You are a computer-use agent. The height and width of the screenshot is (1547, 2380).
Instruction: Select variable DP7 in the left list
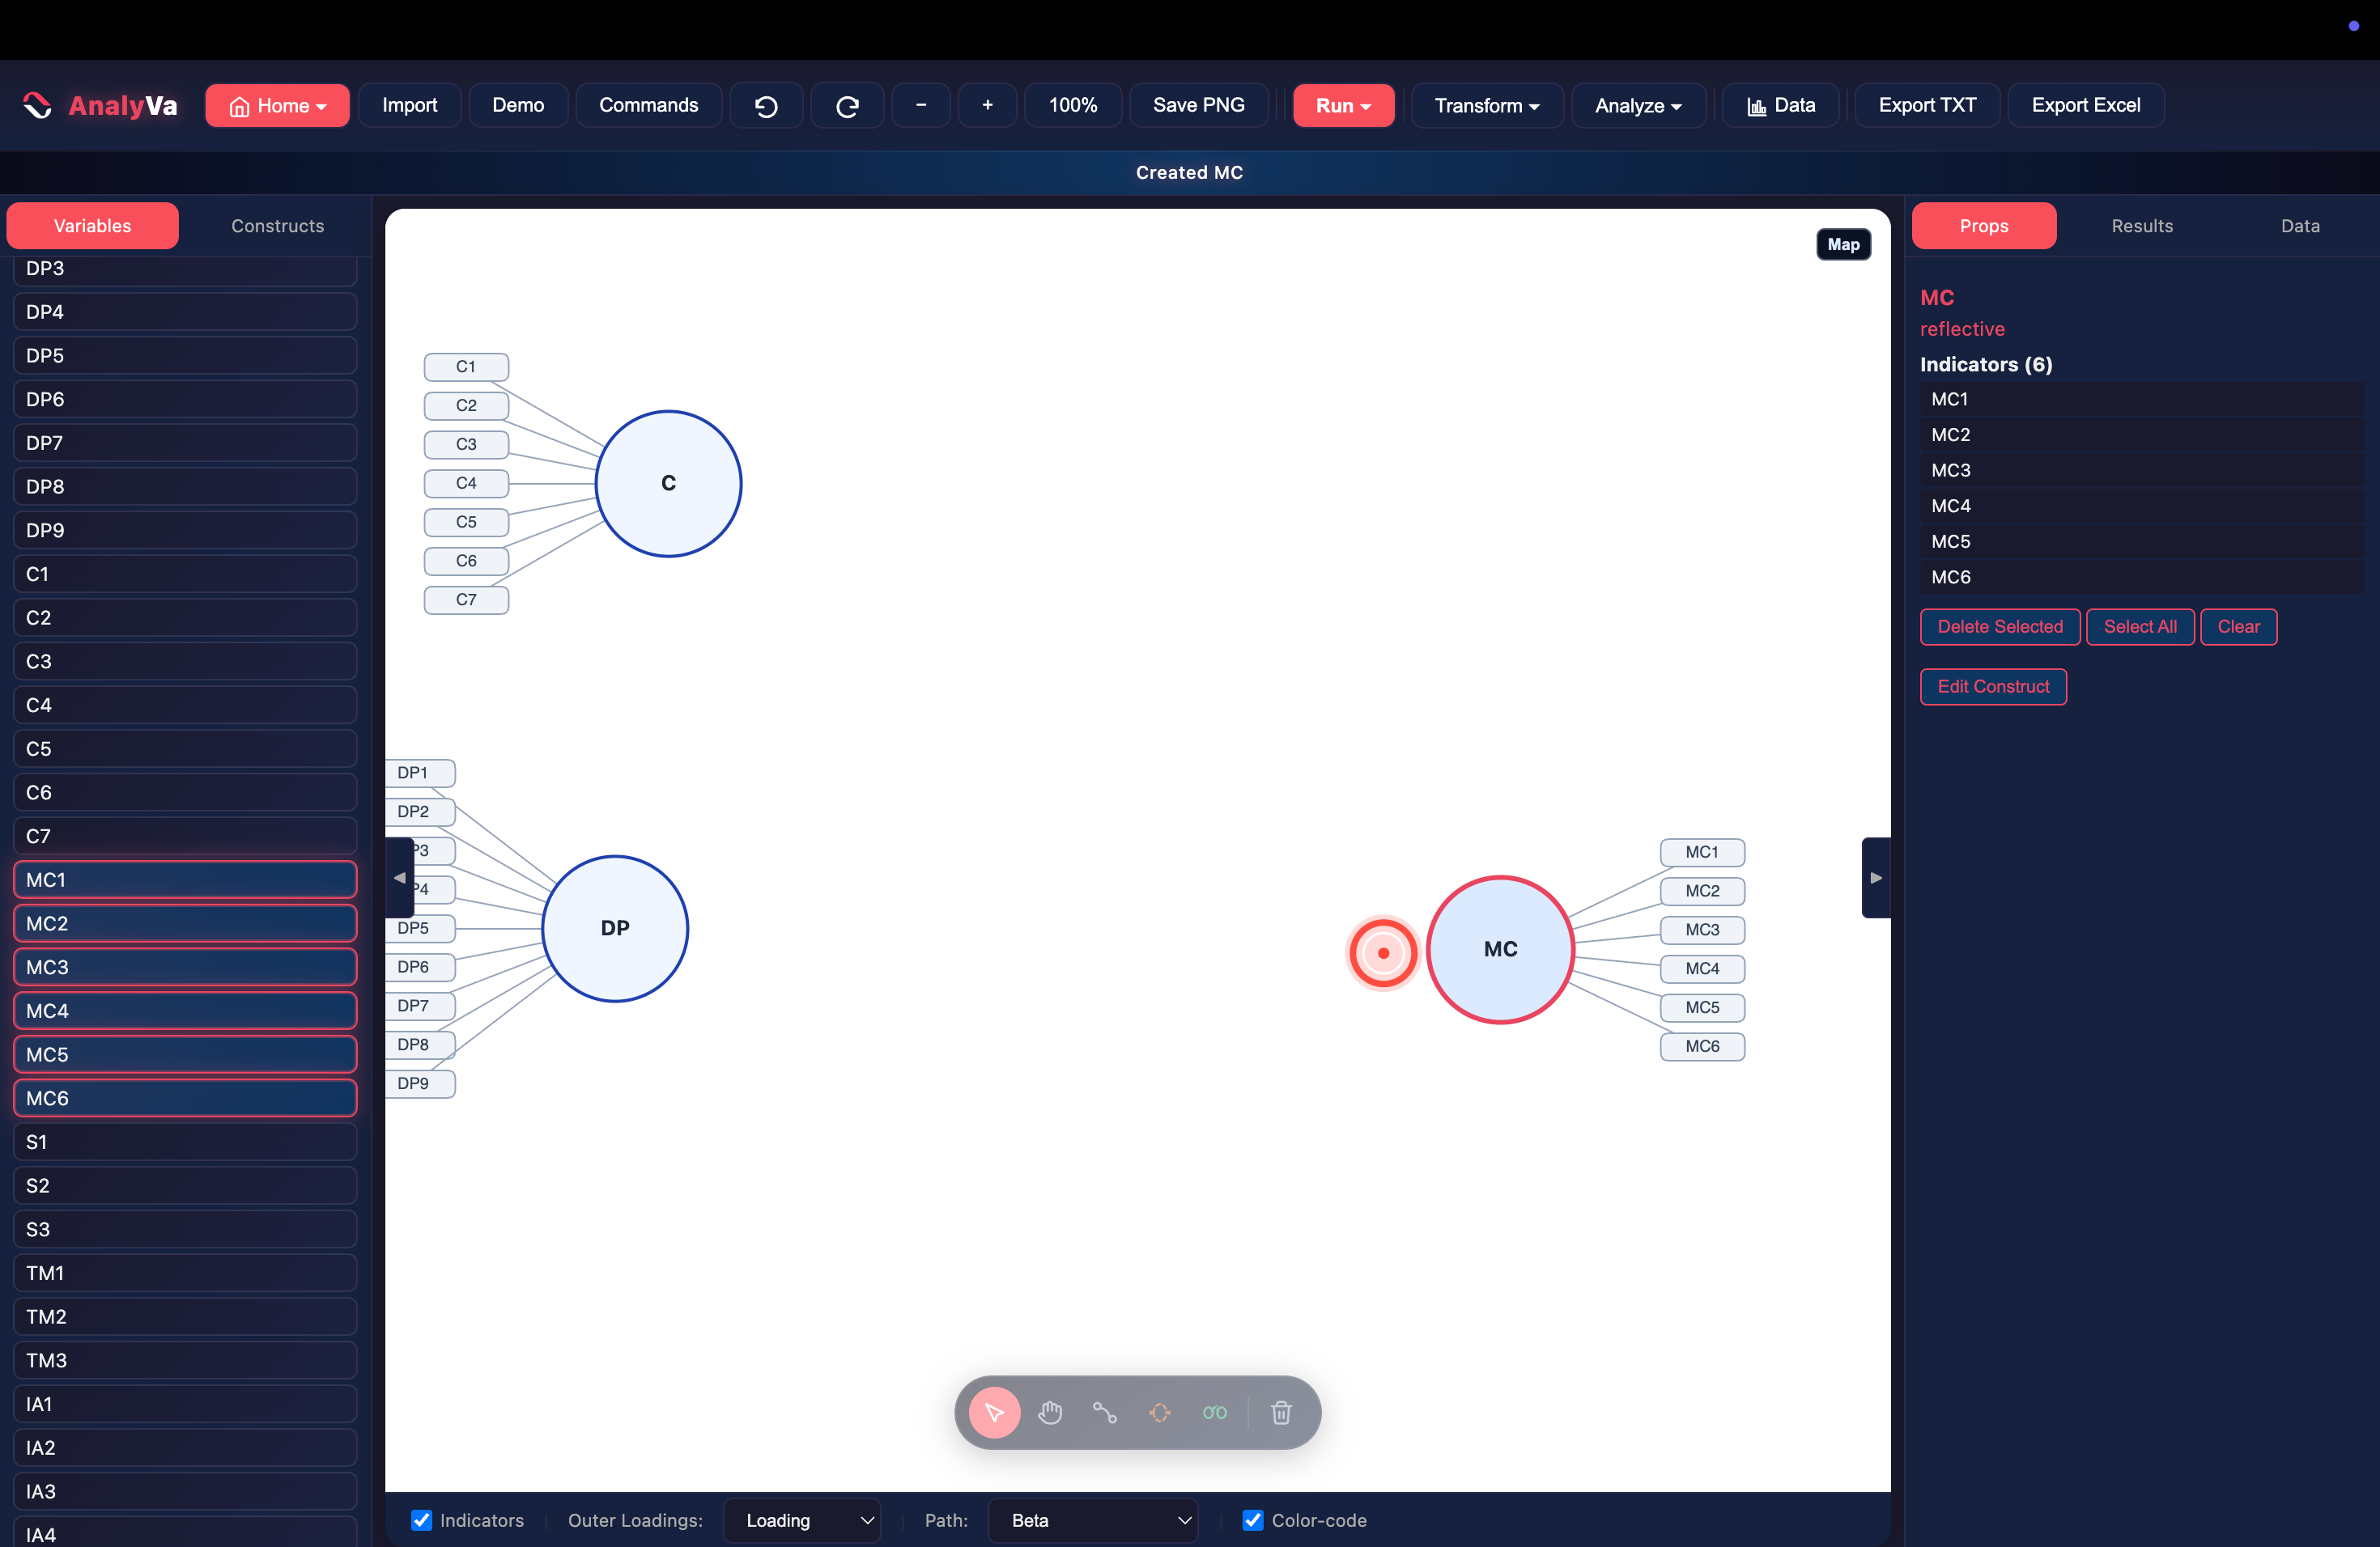(185, 443)
